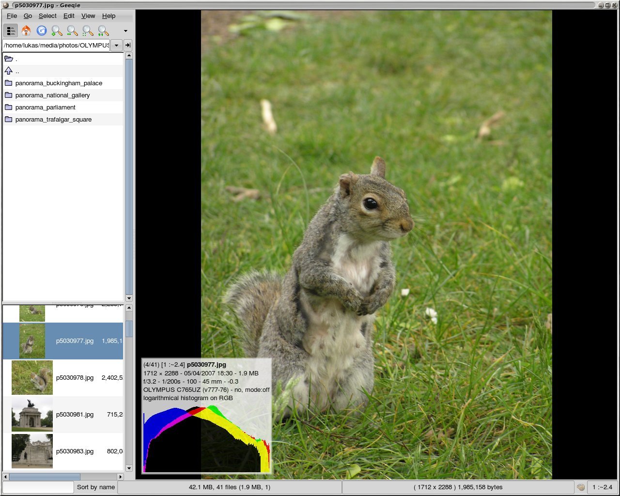620x496 pixels.
Task: Click the panorama_national_gallery folder icon
Action: click(8, 95)
